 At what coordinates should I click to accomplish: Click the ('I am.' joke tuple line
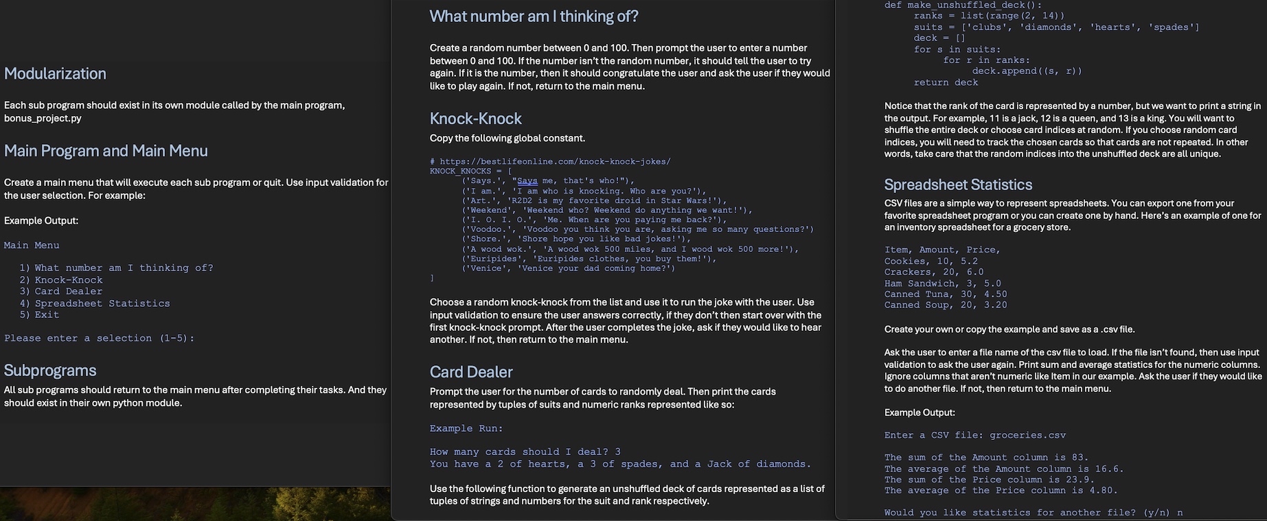584,192
